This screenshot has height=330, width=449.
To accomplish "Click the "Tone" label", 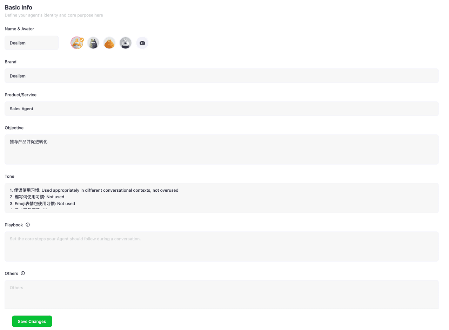I will tap(9, 176).
